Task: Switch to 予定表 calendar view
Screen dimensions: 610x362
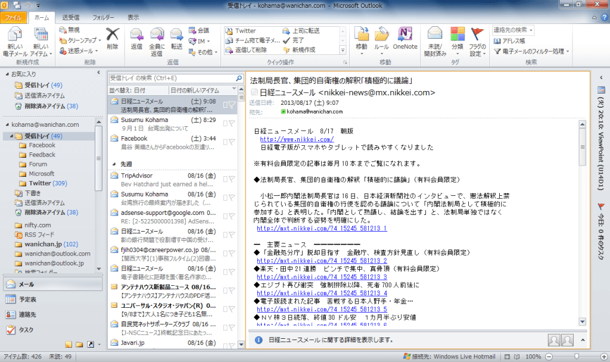Action: 53,299
